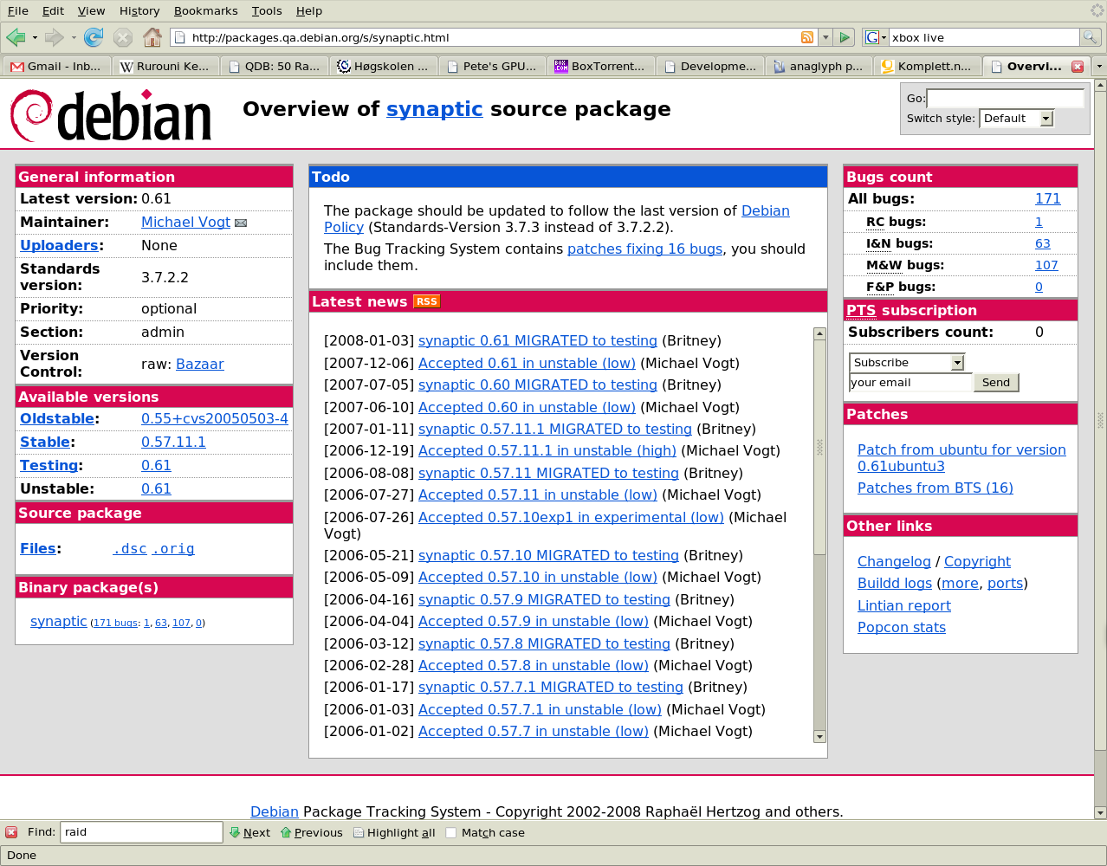Screen dimensions: 1107x866
Task: Click the news list scrollbar thumb
Action: coord(819,448)
